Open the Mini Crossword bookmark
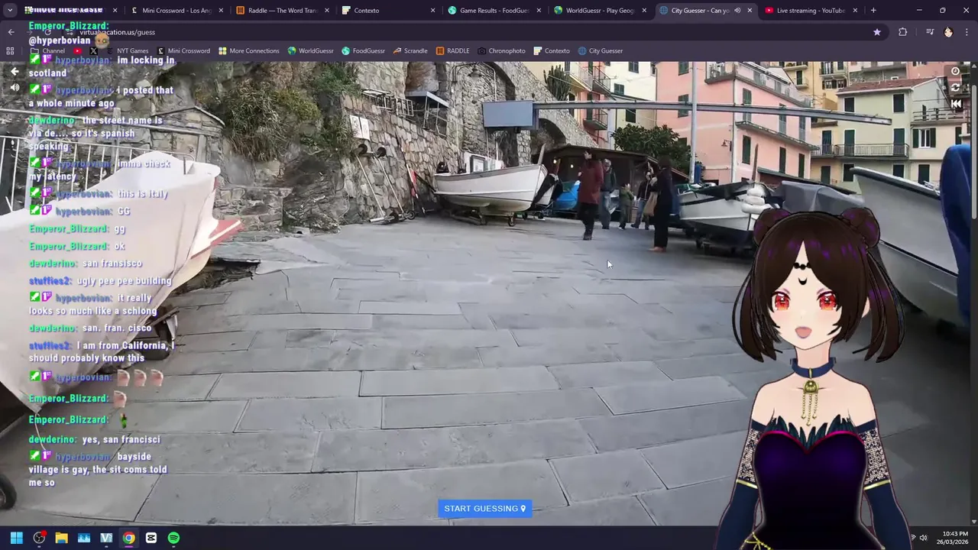 (183, 51)
